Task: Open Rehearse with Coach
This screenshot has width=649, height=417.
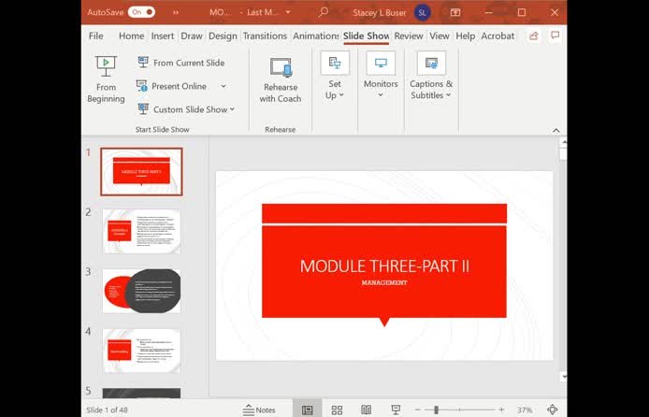Action: (x=281, y=79)
